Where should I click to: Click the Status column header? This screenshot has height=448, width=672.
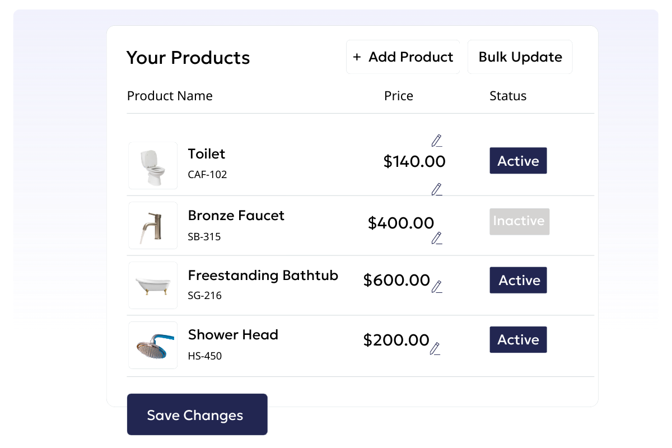point(508,96)
